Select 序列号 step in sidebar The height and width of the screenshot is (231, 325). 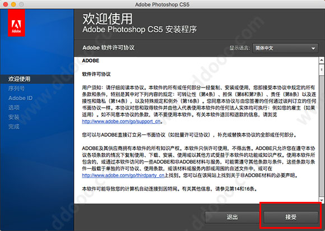(16, 89)
